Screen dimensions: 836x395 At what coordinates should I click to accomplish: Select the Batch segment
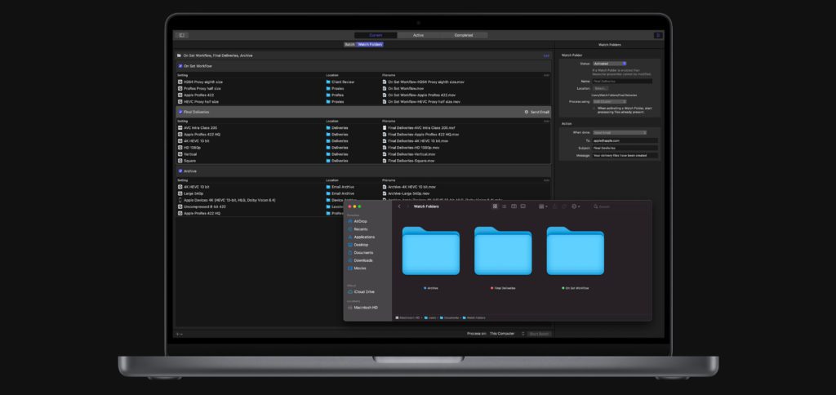click(349, 45)
